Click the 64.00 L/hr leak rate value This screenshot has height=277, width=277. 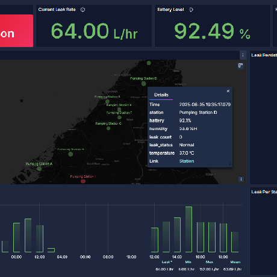coord(94,31)
